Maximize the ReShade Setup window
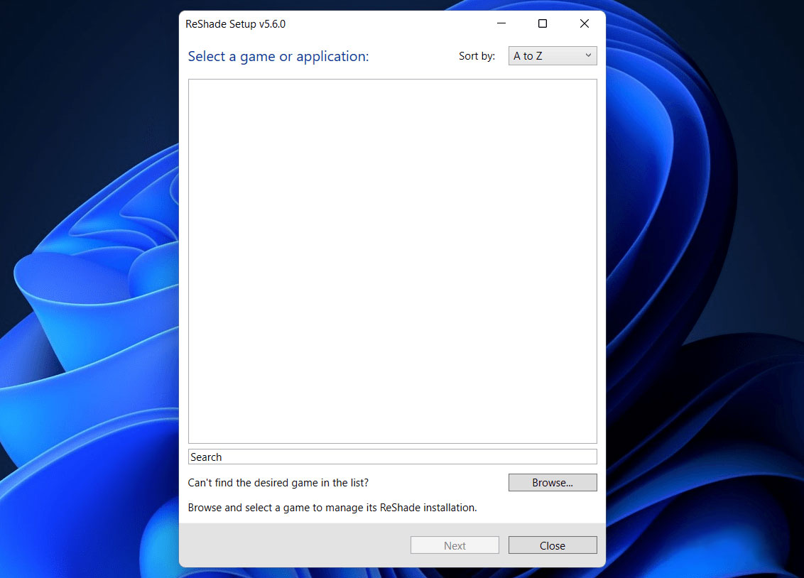Viewport: 804px width, 578px height. tap(543, 23)
